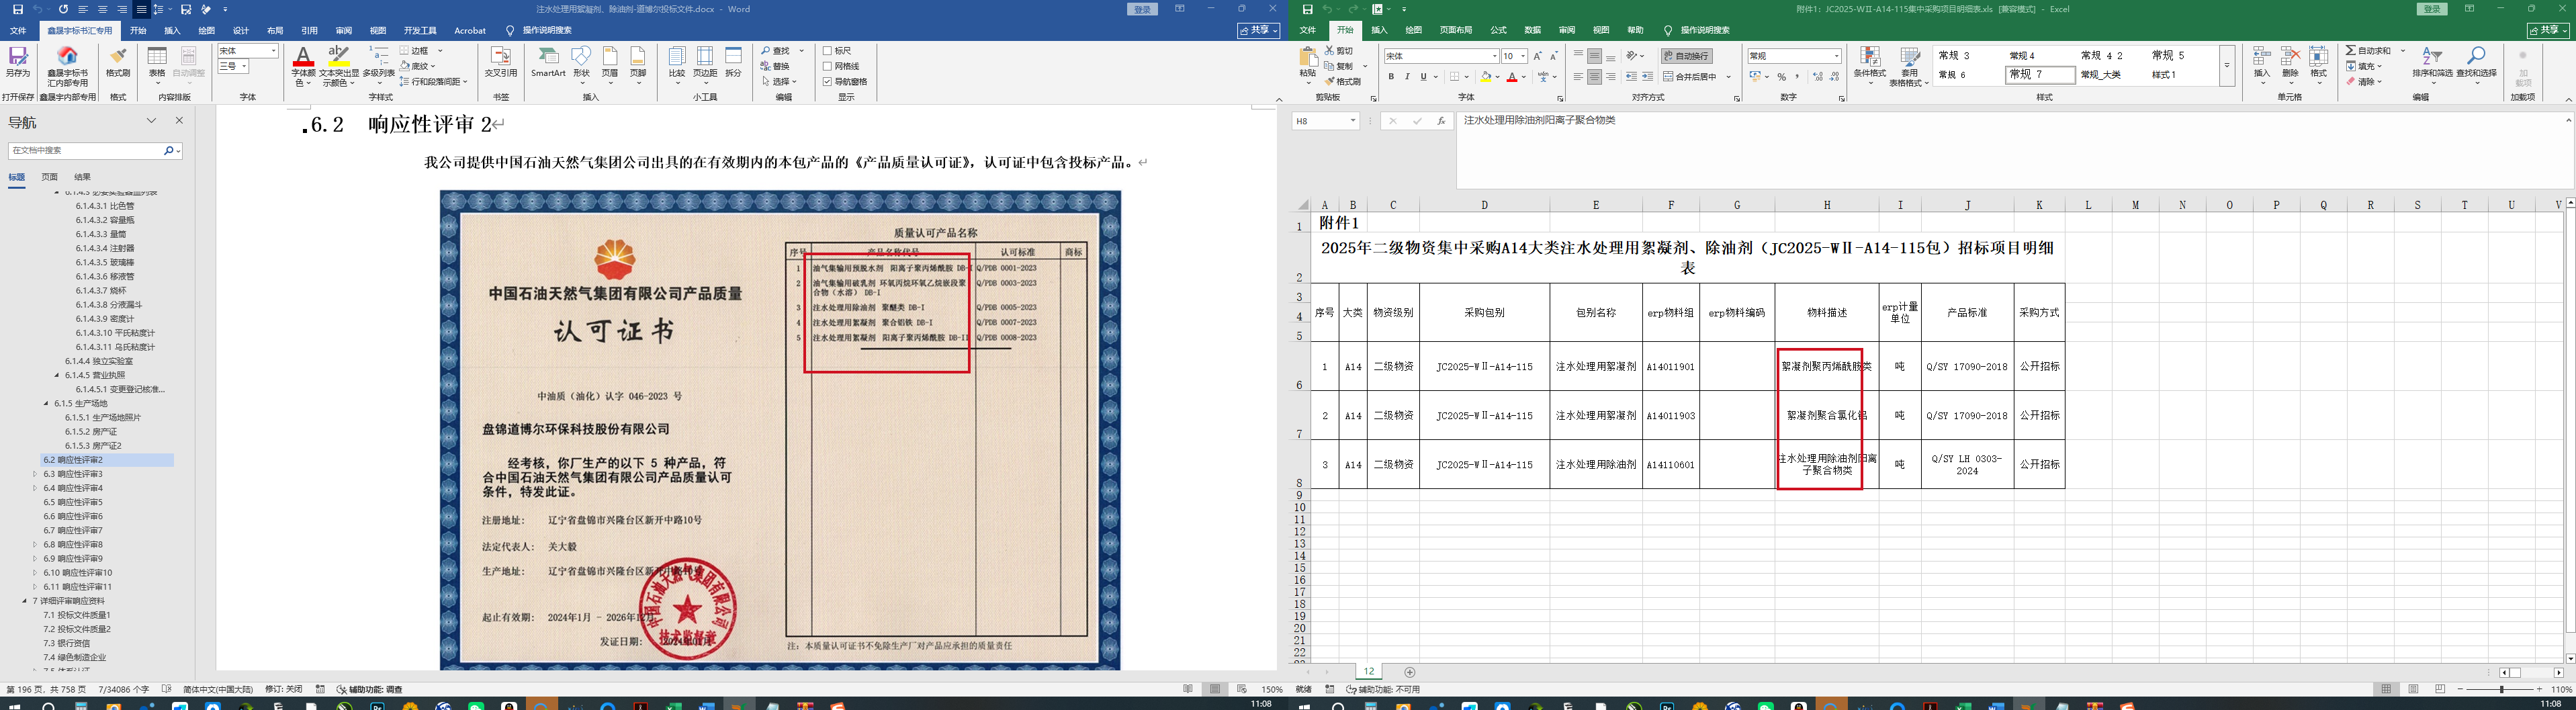Image resolution: width=2576 pixels, height=710 pixels.
Task: Enable the 标尺 ruler checkbox in Word
Action: pyautogui.click(x=828, y=51)
